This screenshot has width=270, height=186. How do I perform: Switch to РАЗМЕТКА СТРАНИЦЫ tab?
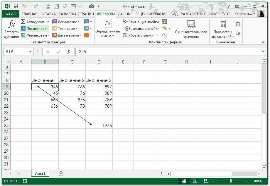point(76,14)
